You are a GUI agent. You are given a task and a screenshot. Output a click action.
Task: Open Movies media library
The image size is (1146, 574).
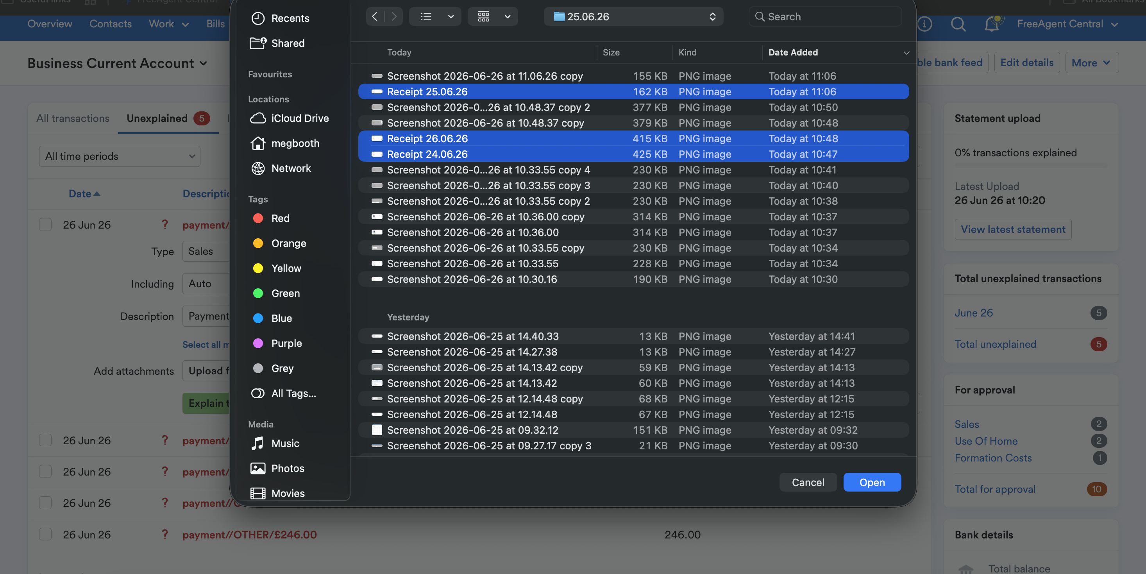[x=277, y=493]
